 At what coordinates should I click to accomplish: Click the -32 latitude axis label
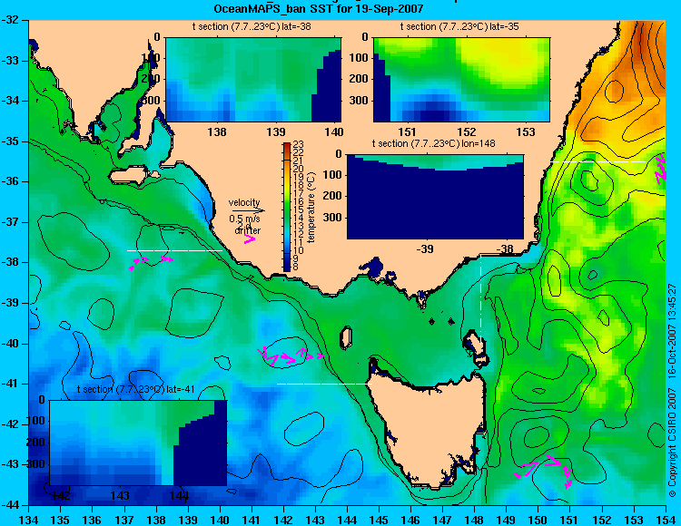click(x=11, y=20)
